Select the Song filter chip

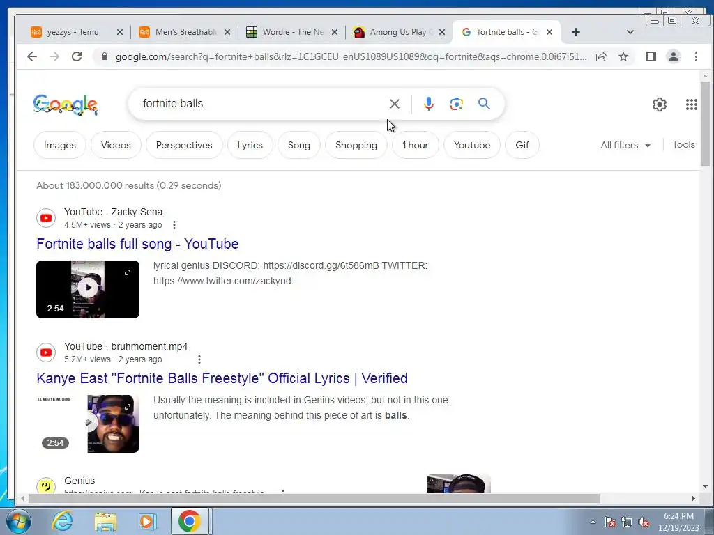[298, 145]
